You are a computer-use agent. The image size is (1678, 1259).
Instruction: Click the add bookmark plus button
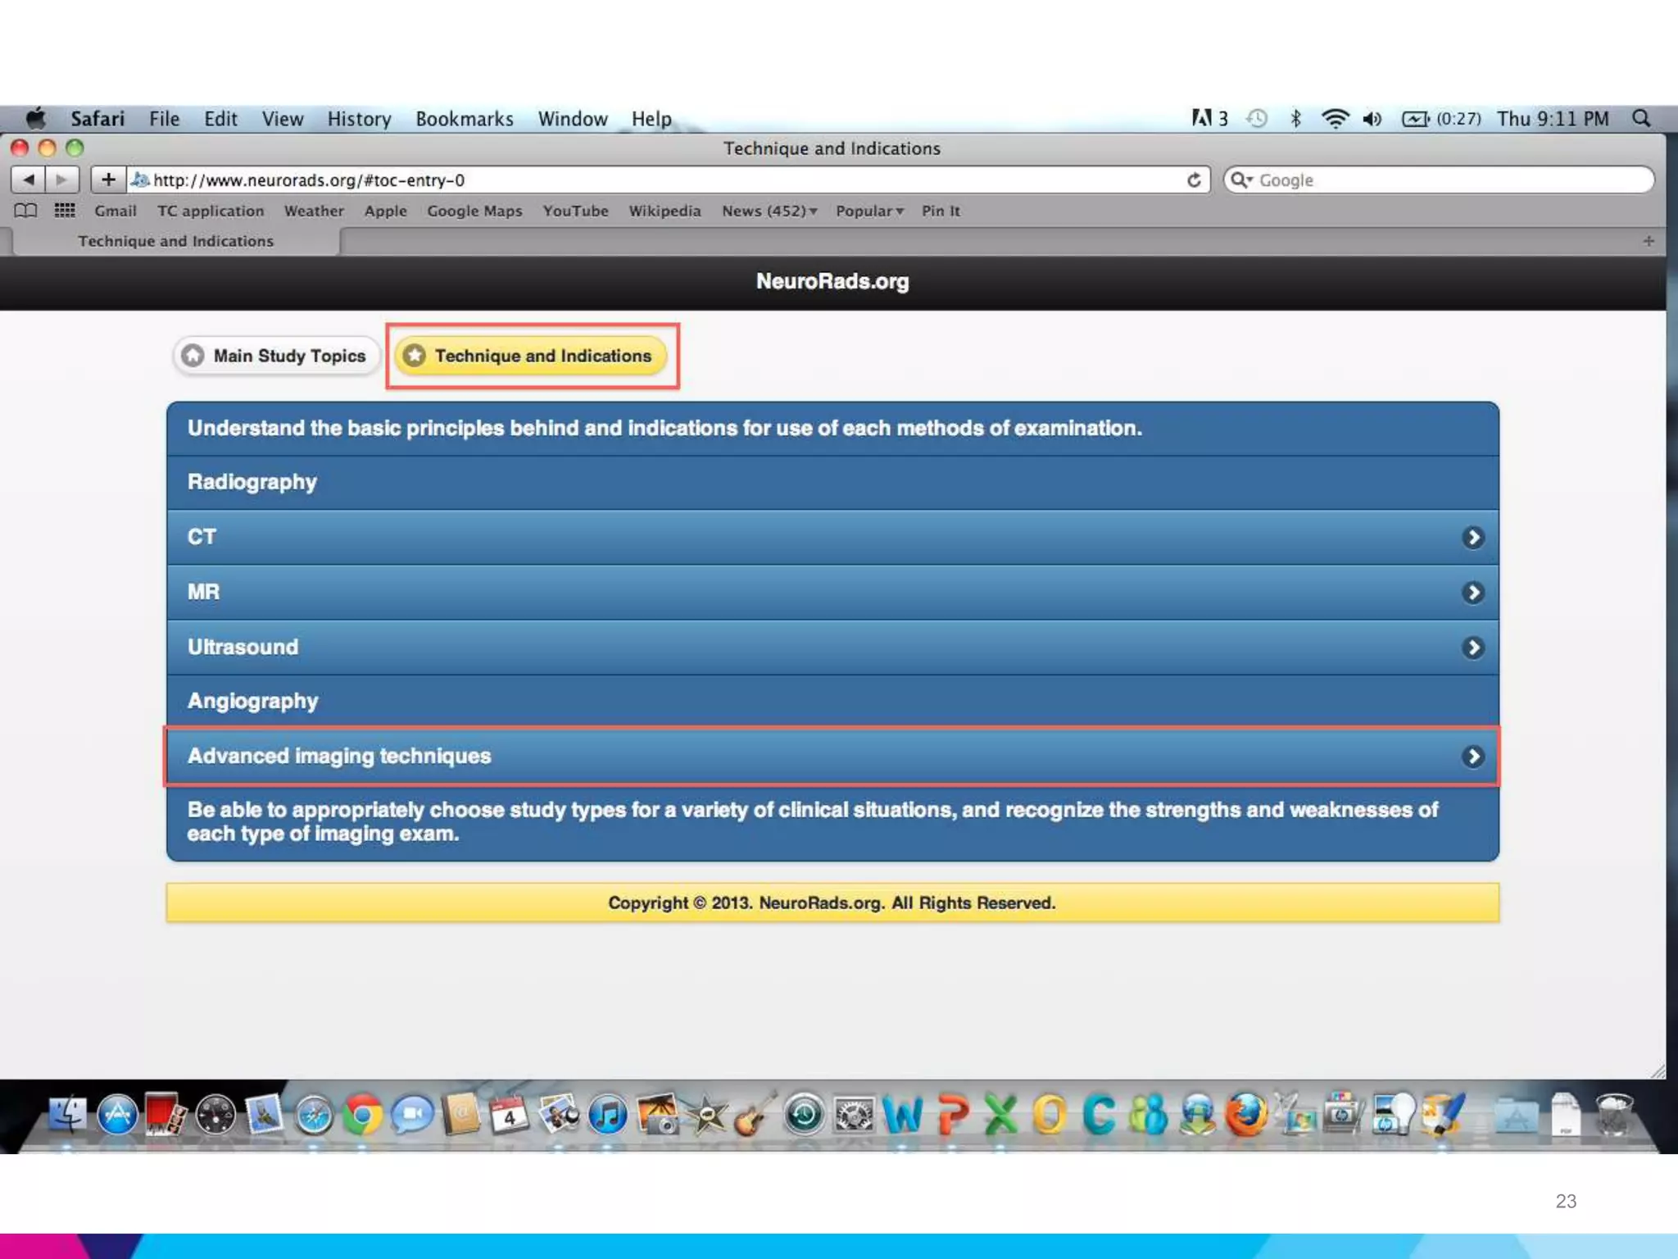click(108, 180)
